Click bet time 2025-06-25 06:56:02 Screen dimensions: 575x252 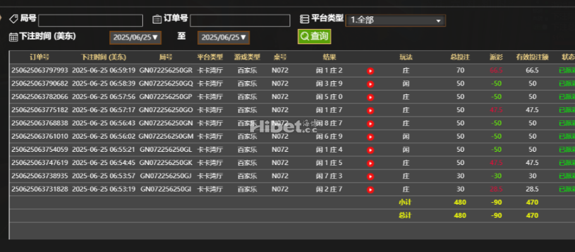104,136
